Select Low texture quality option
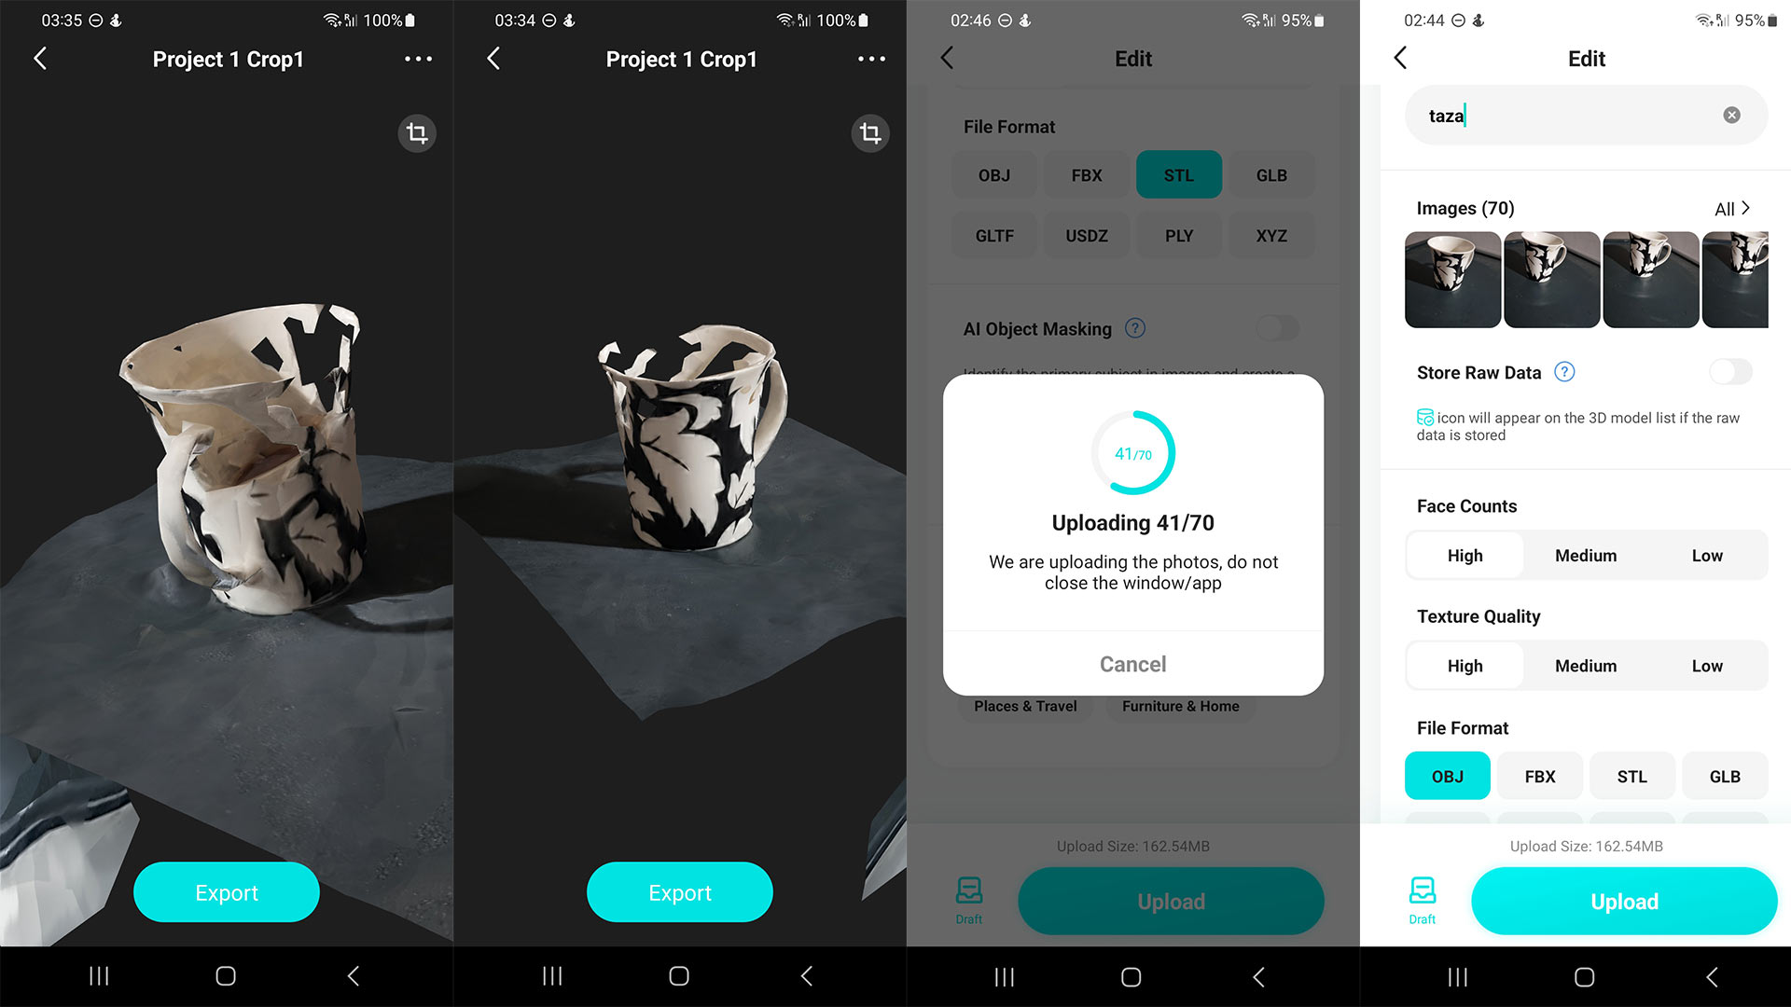Screen dimensions: 1791x1007 1705,665
